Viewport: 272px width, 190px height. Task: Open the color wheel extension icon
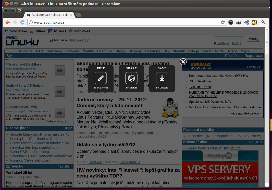pyautogui.click(x=231, y=22)
